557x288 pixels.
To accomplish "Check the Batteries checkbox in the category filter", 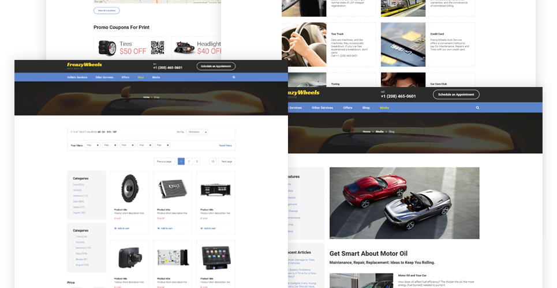I will (74, 248).
